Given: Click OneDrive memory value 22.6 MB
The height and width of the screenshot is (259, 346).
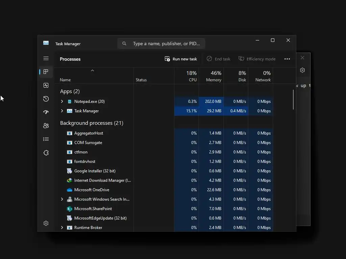Looking at the screenshot, I should 214,190.
